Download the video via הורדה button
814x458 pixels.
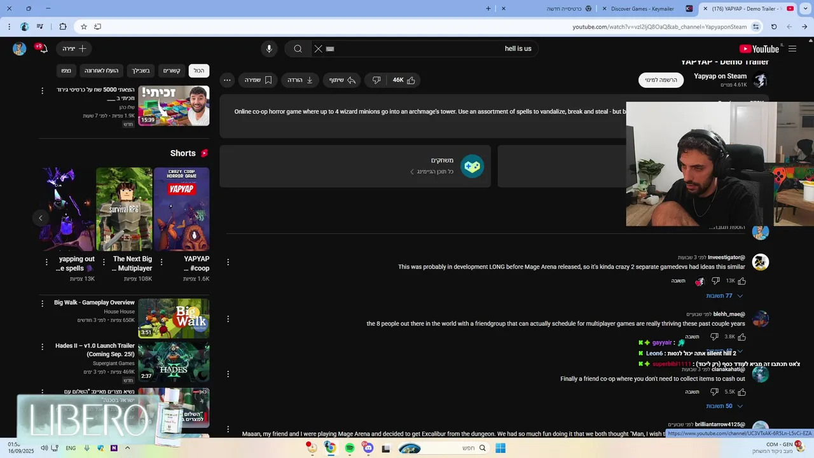tap(301, 80)
